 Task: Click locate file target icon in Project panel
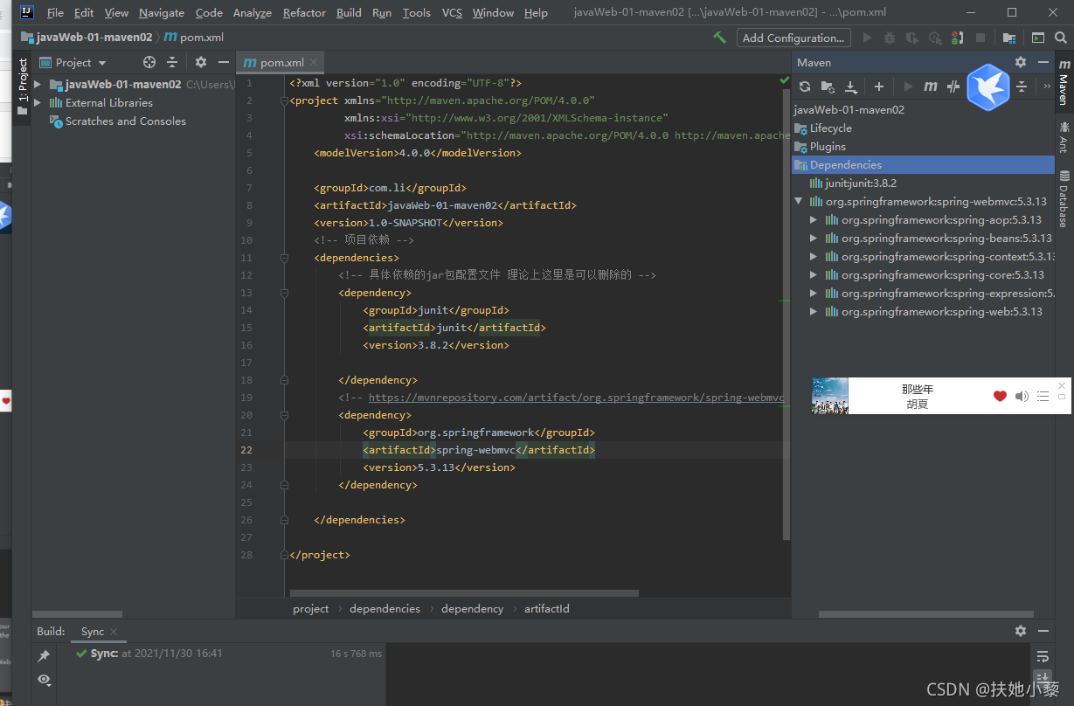click(149, 62)
